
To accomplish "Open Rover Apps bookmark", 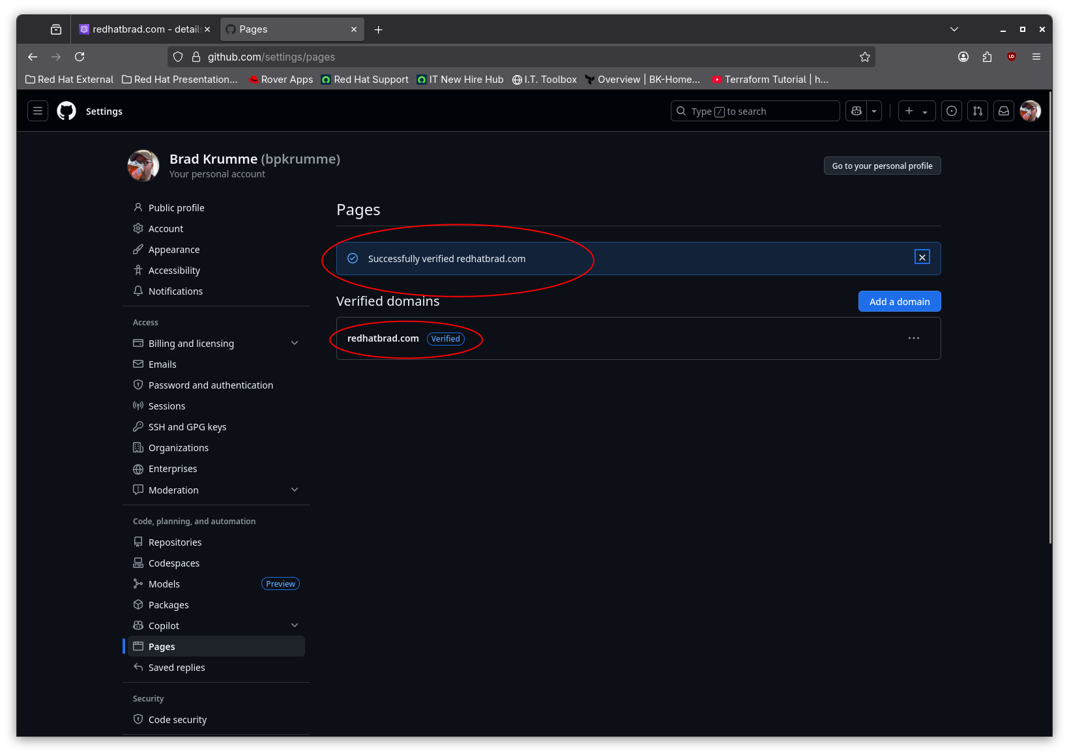I will click(281, 80).
